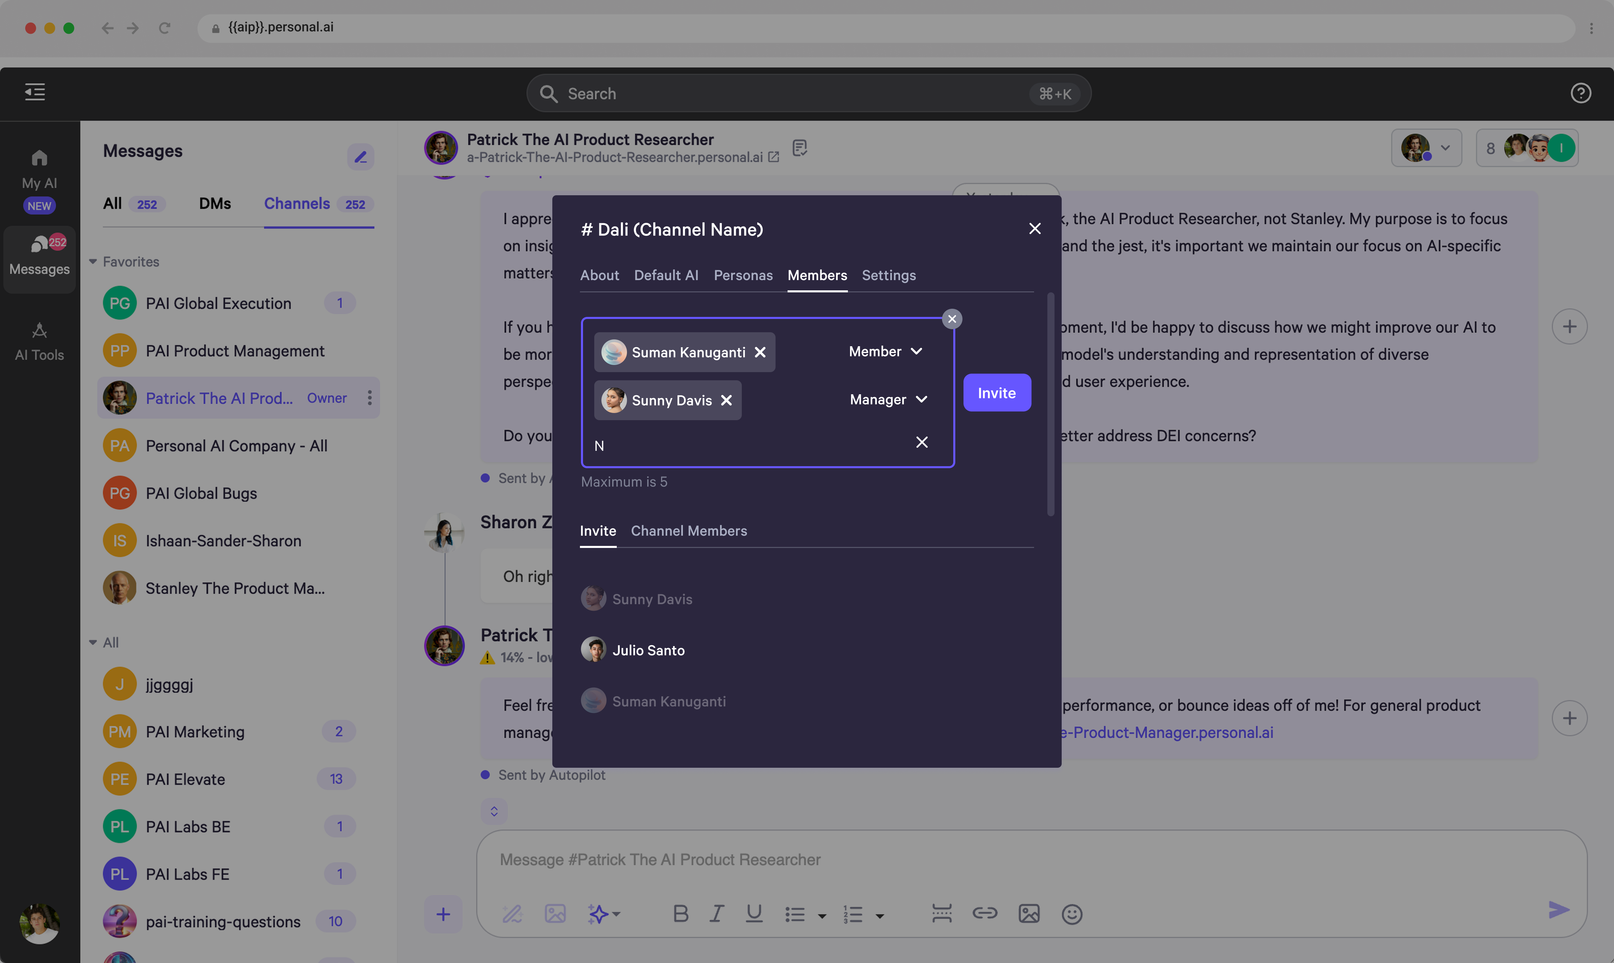1614x963 pixels.
Task: Open the help question mark icon
Action: click(1580, 93)
